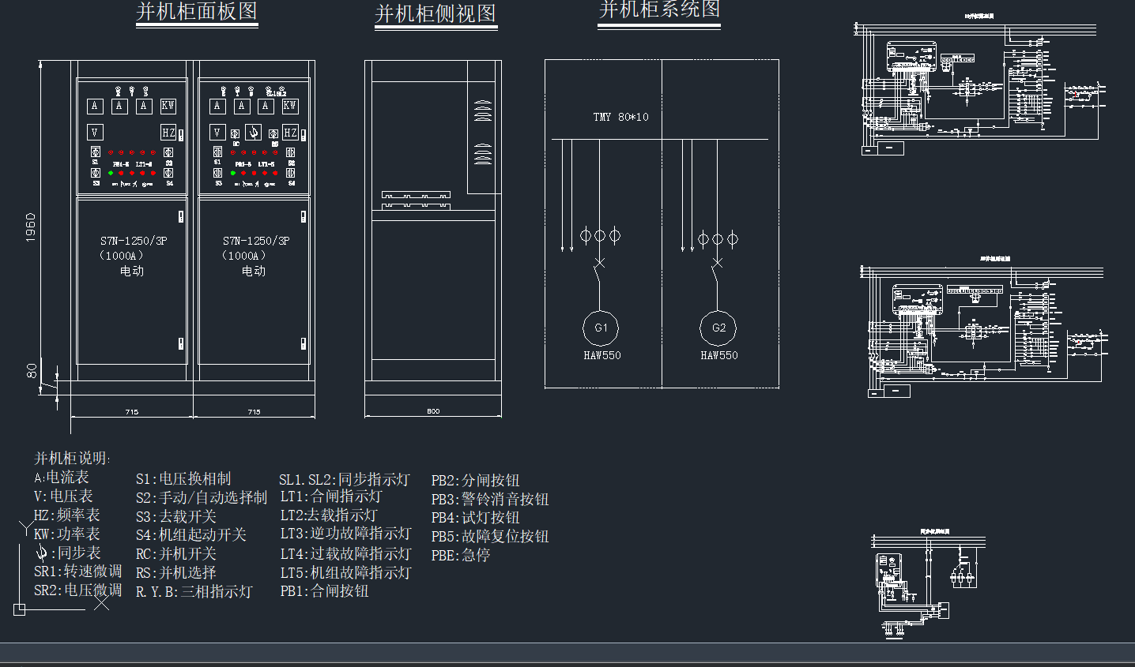Select the G2 generator circle symbol
Screen dimensions: 1135x667
pyautogui.click(x=718, y=328)
